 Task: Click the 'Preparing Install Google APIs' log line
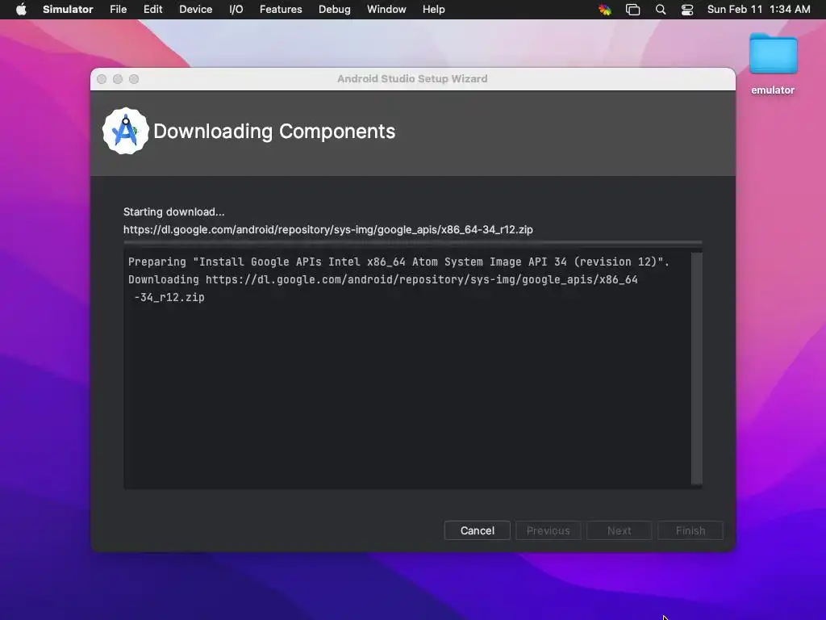[398, 262]
